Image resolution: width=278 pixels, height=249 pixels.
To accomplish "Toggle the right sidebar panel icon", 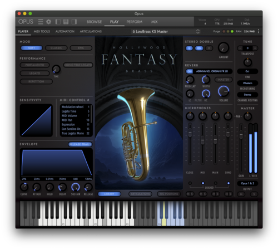I will coord(74,22).
